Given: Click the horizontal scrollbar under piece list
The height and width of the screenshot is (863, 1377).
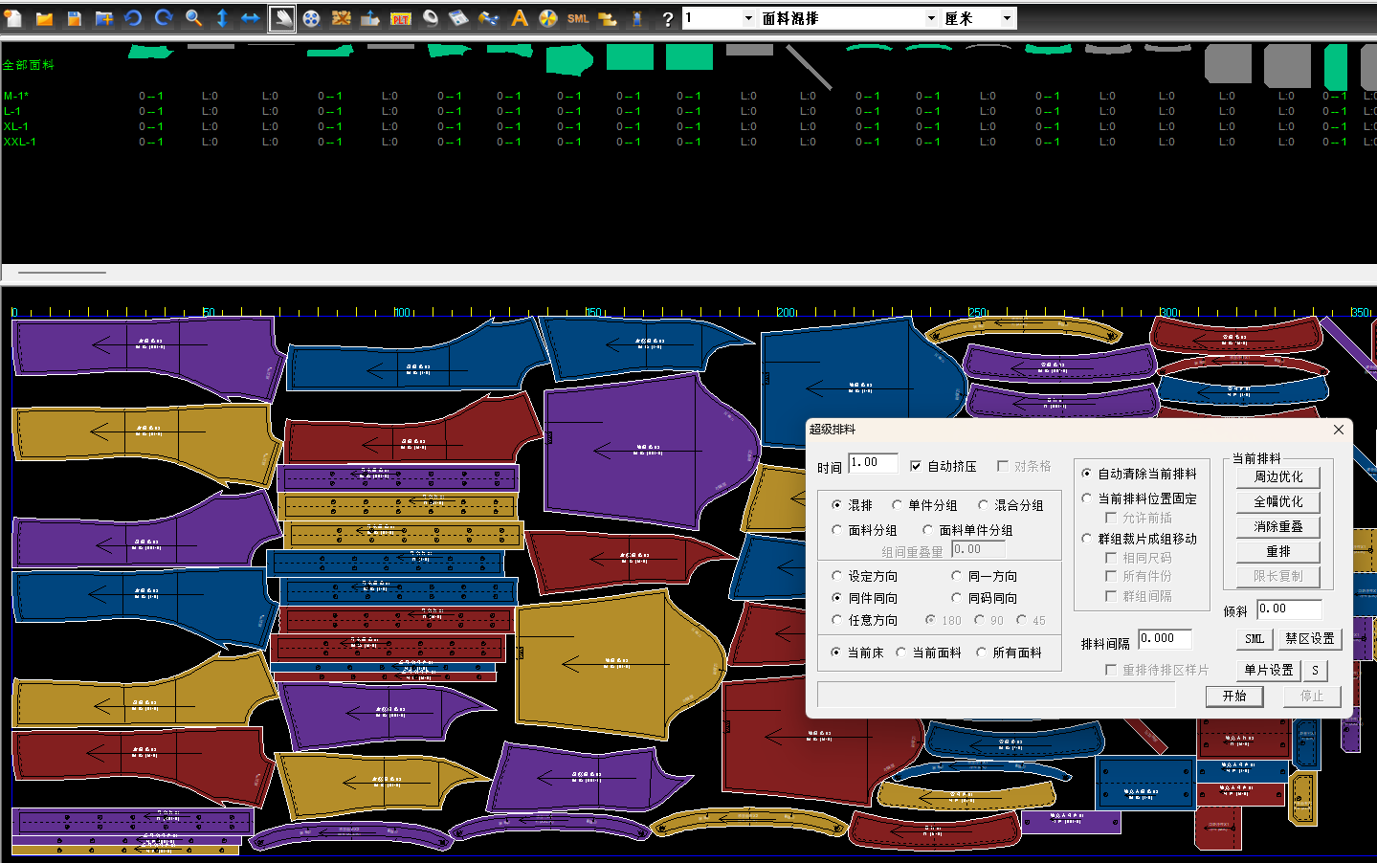Looking at the screenshot, I should pos(61,273).
